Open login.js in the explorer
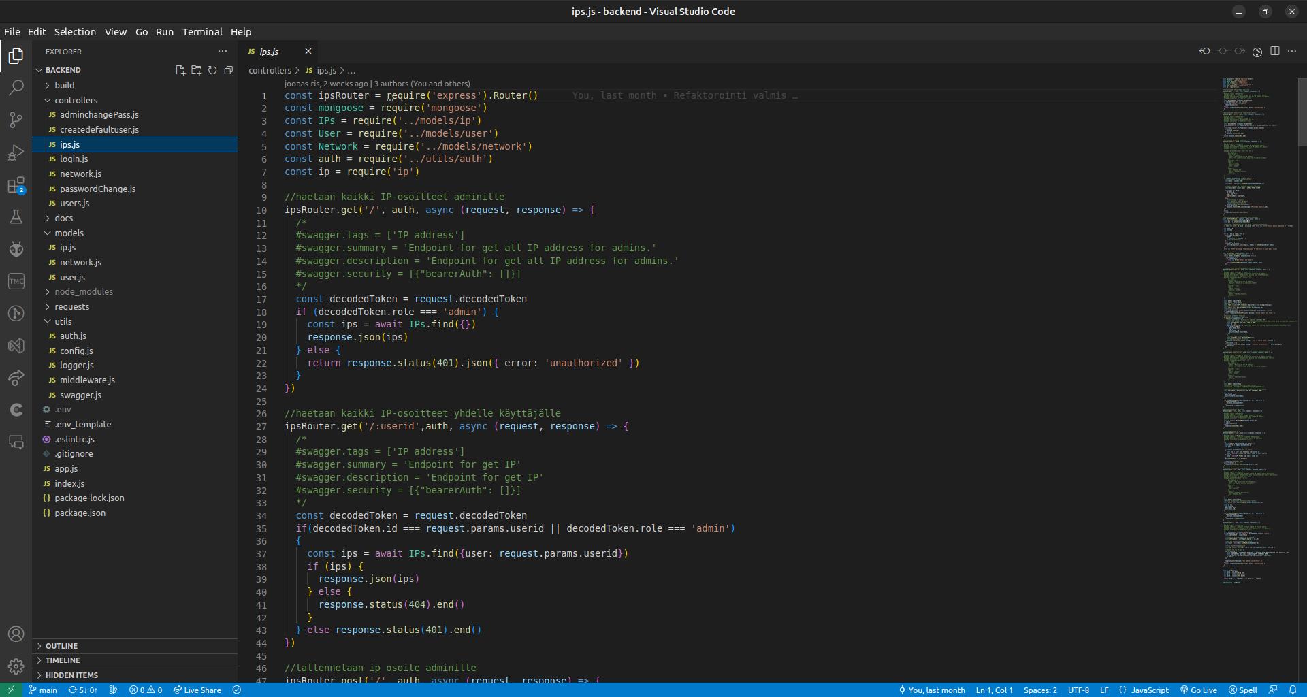 point(74,159)
